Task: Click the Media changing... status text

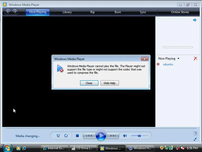Action: pos(28,136)
